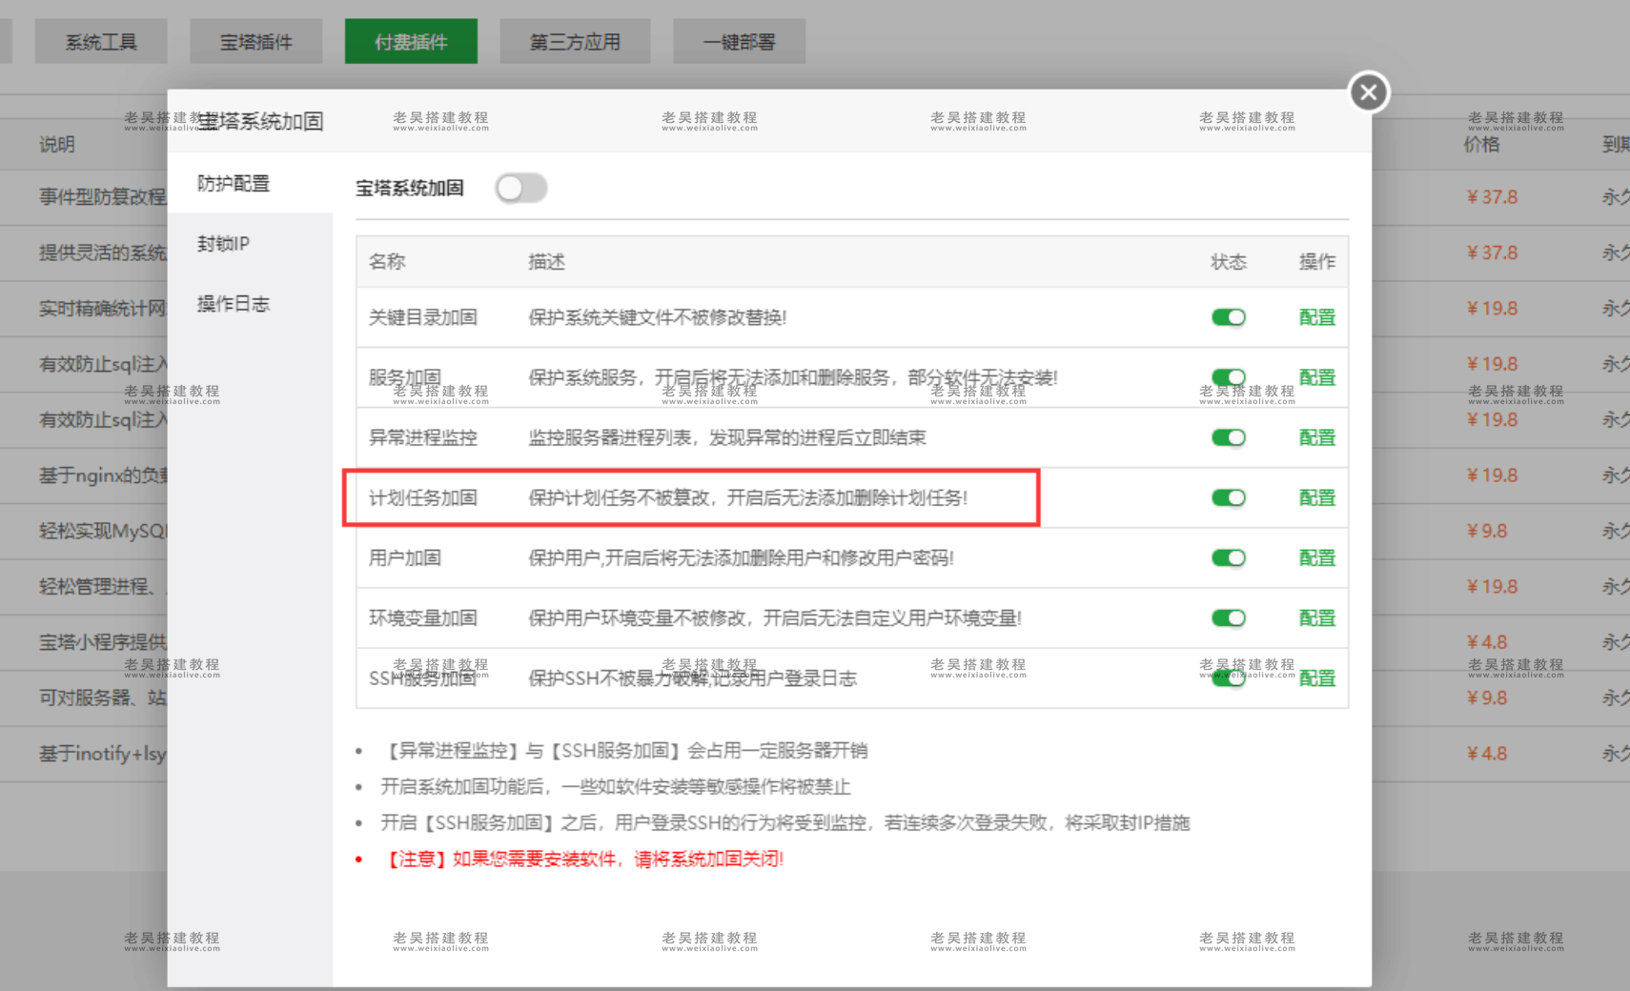
Task: Open the 操作日志 section
Action: pyautogui.click(x=232, y=303)
